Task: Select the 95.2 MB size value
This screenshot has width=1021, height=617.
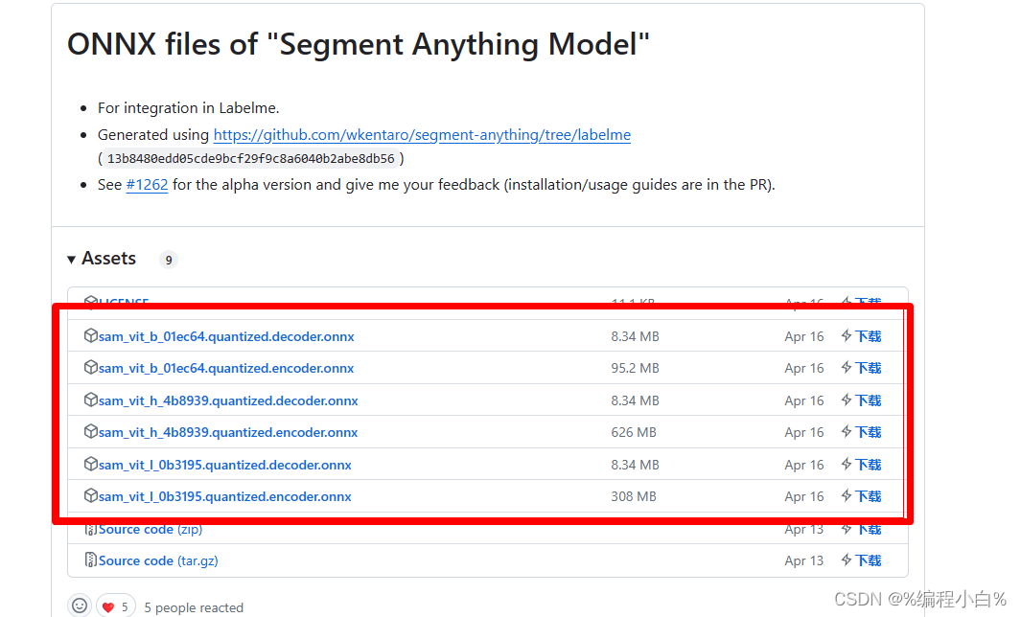Action: pyautogui.click(x=635, y=368)
